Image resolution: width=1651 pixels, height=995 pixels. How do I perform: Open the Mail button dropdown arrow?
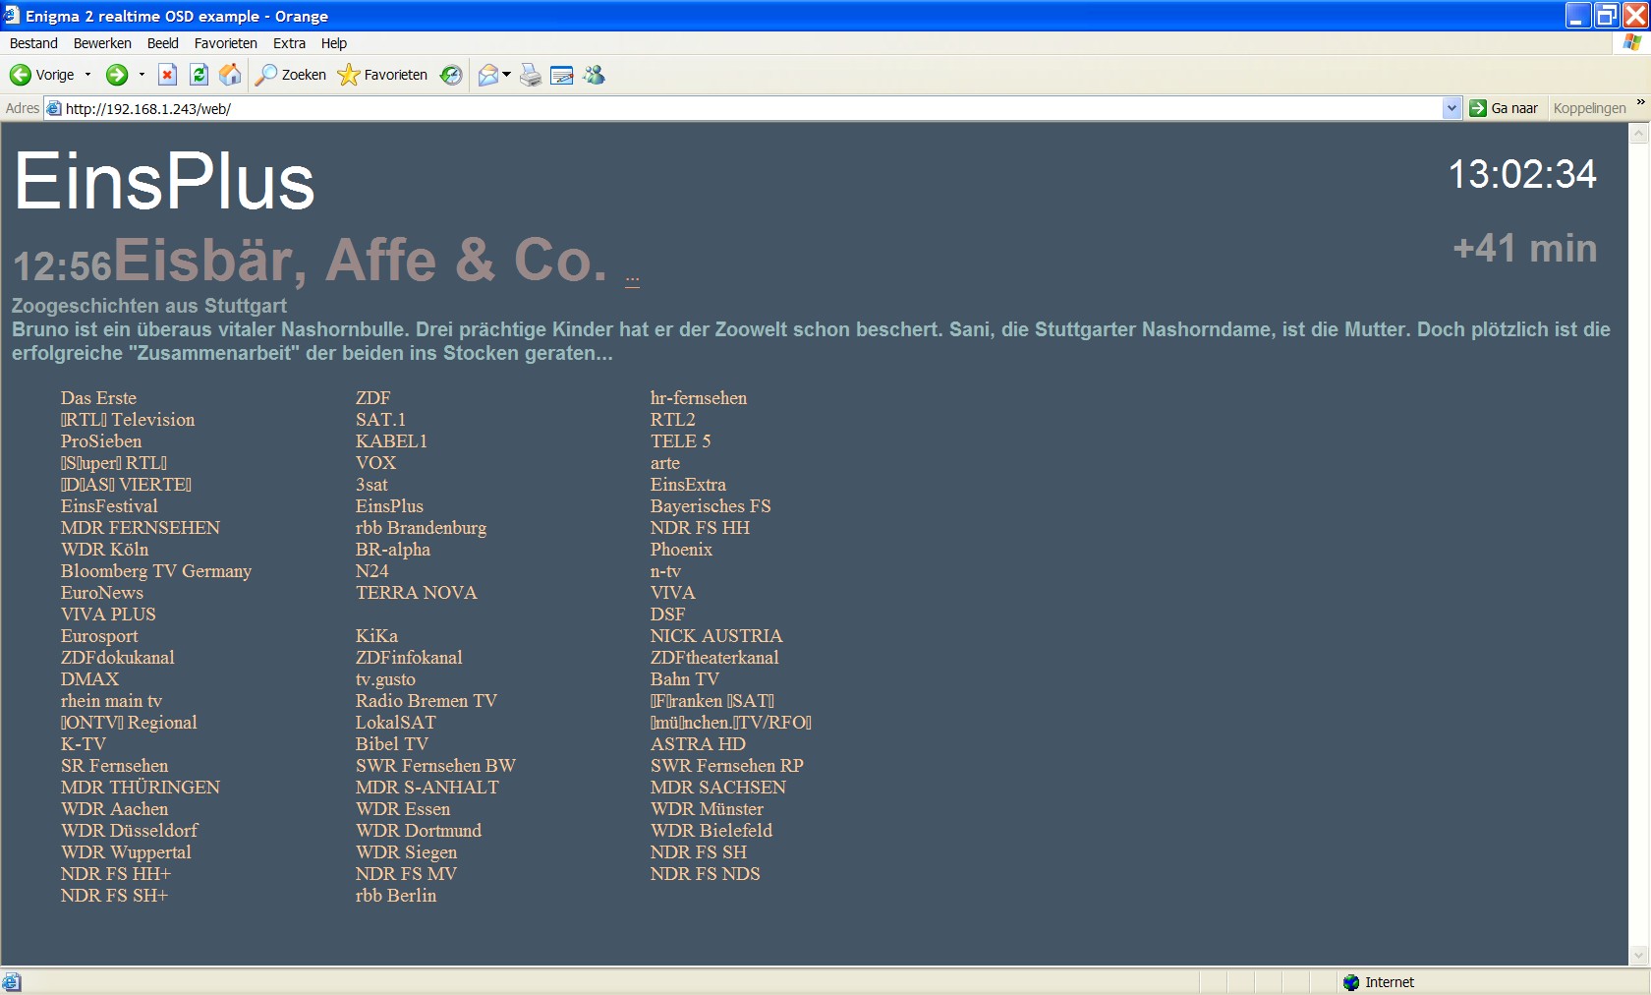507,75
